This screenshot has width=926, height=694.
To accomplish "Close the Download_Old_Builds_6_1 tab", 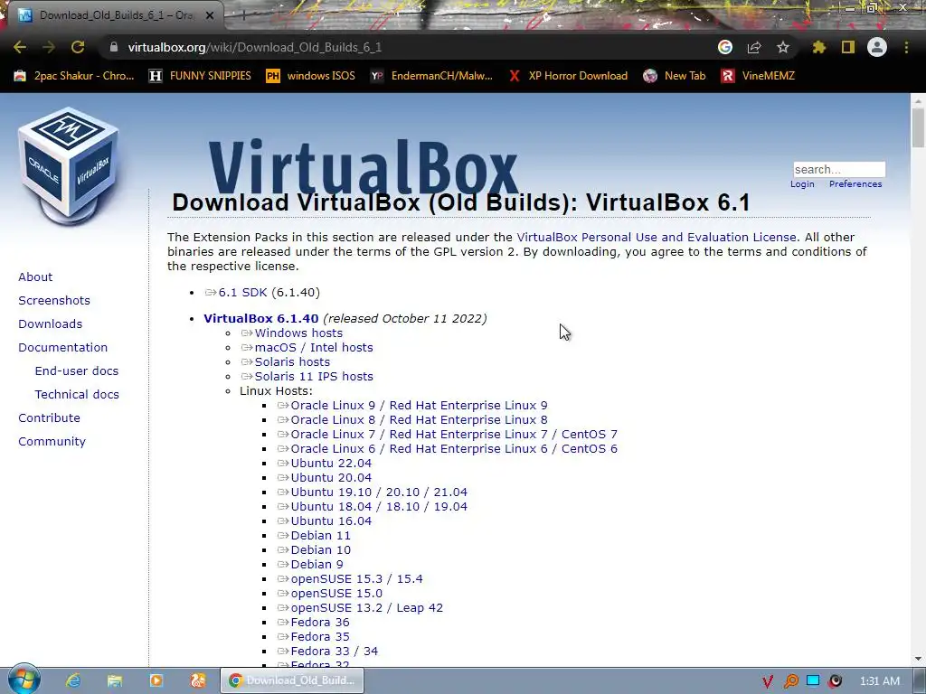I will 209,15.
